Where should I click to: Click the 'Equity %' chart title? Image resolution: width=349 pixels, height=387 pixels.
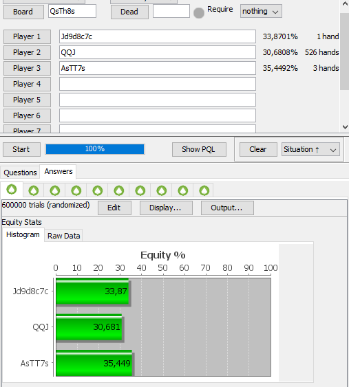pos(163,255)
